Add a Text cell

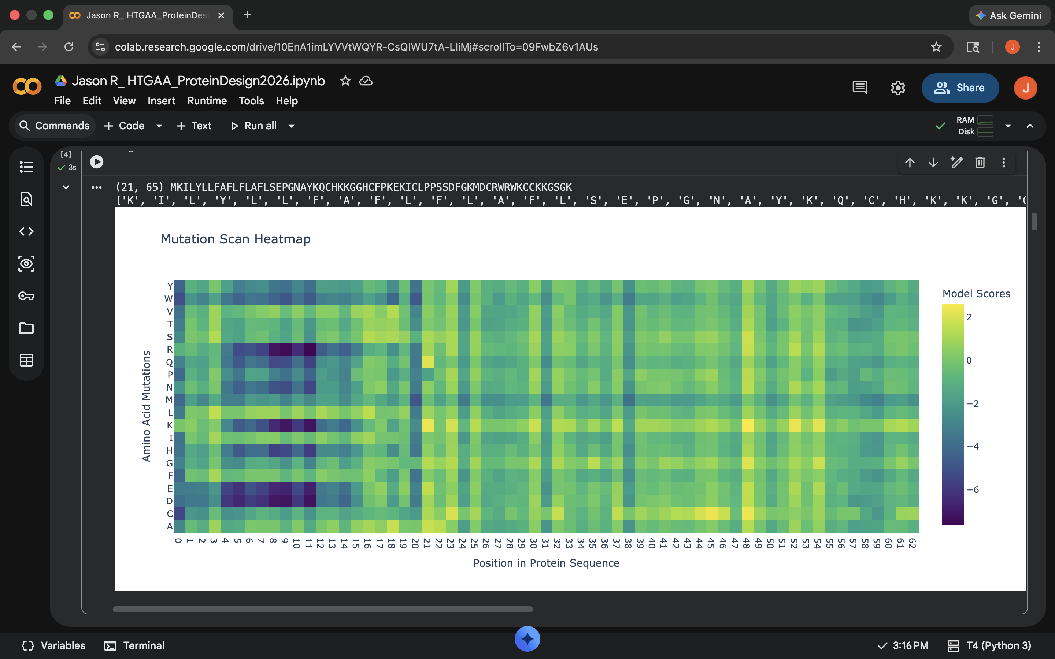click(194, 126)
